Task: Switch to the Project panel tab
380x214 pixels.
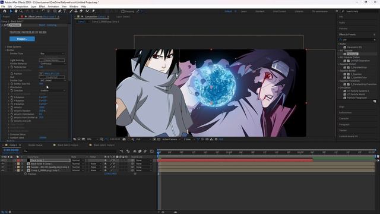Action: 6,17
